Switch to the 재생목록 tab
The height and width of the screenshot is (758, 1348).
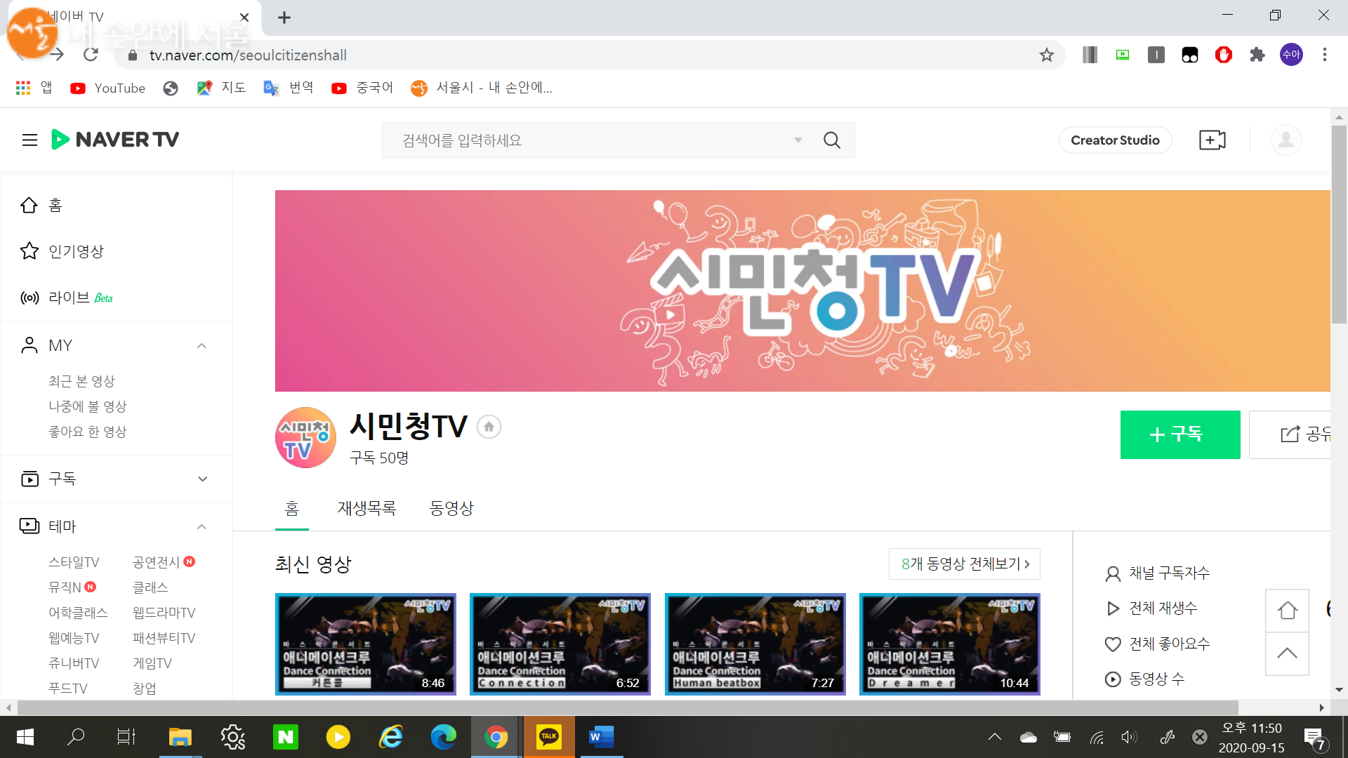[x=366, y=508]
